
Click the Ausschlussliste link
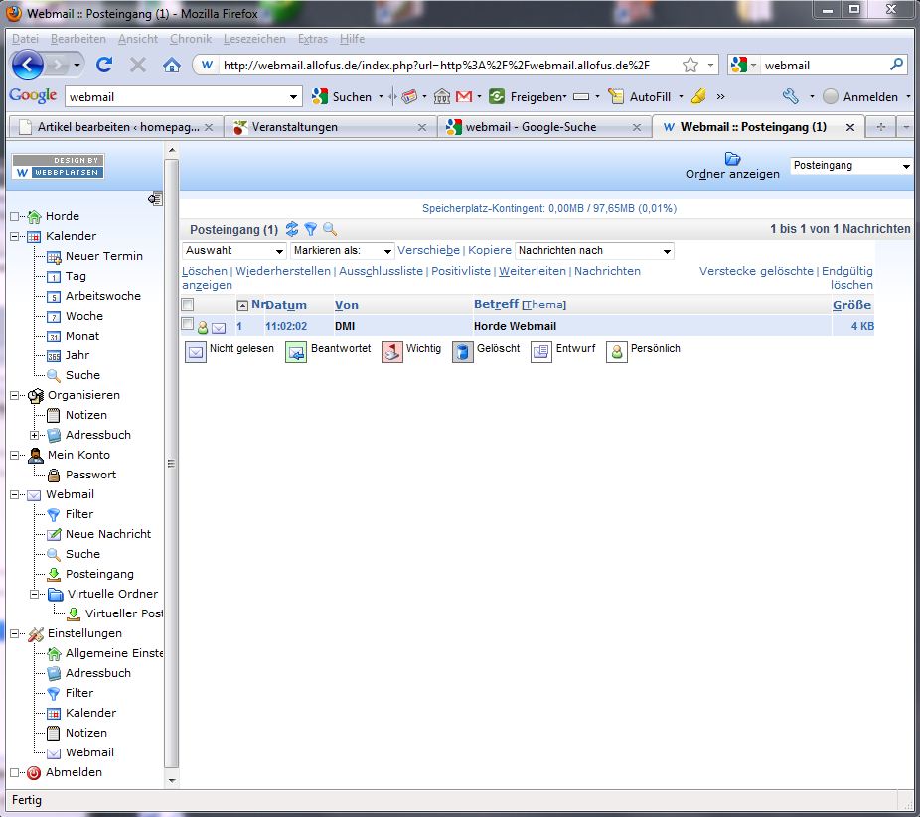tap(381, 271)
